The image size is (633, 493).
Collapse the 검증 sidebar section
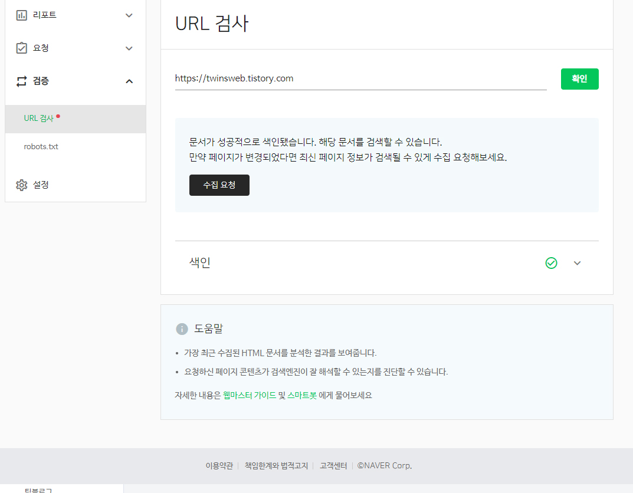(129, 81)
